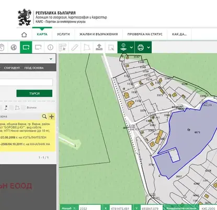
Task: Select the globe map view tool
Action: [x=14, y=47]
